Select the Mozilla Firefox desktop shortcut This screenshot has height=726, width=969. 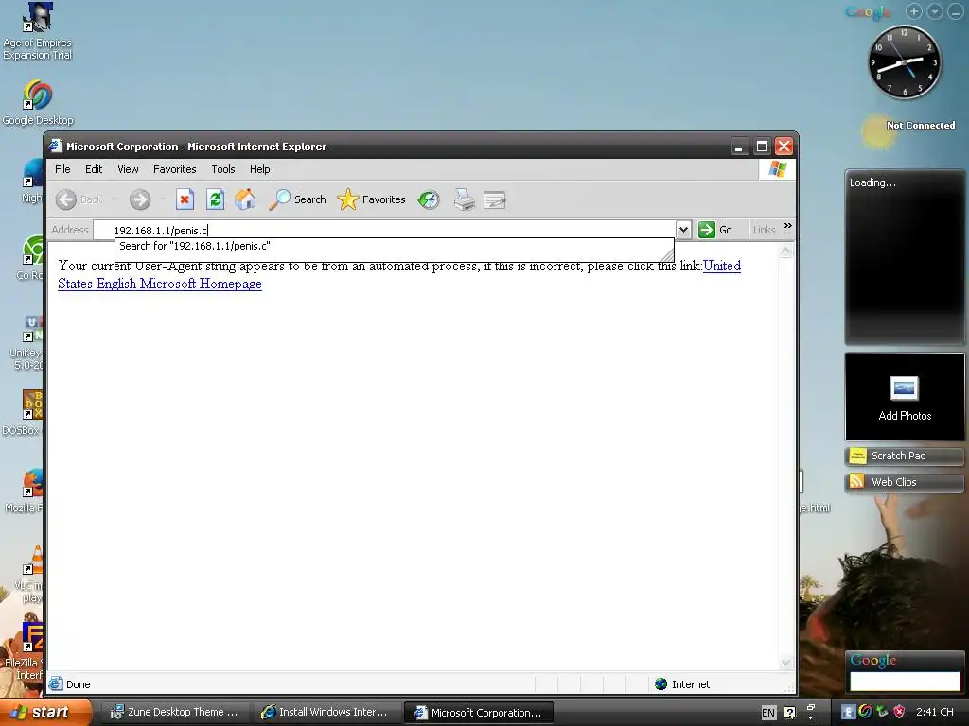click(x=25, y=491)
